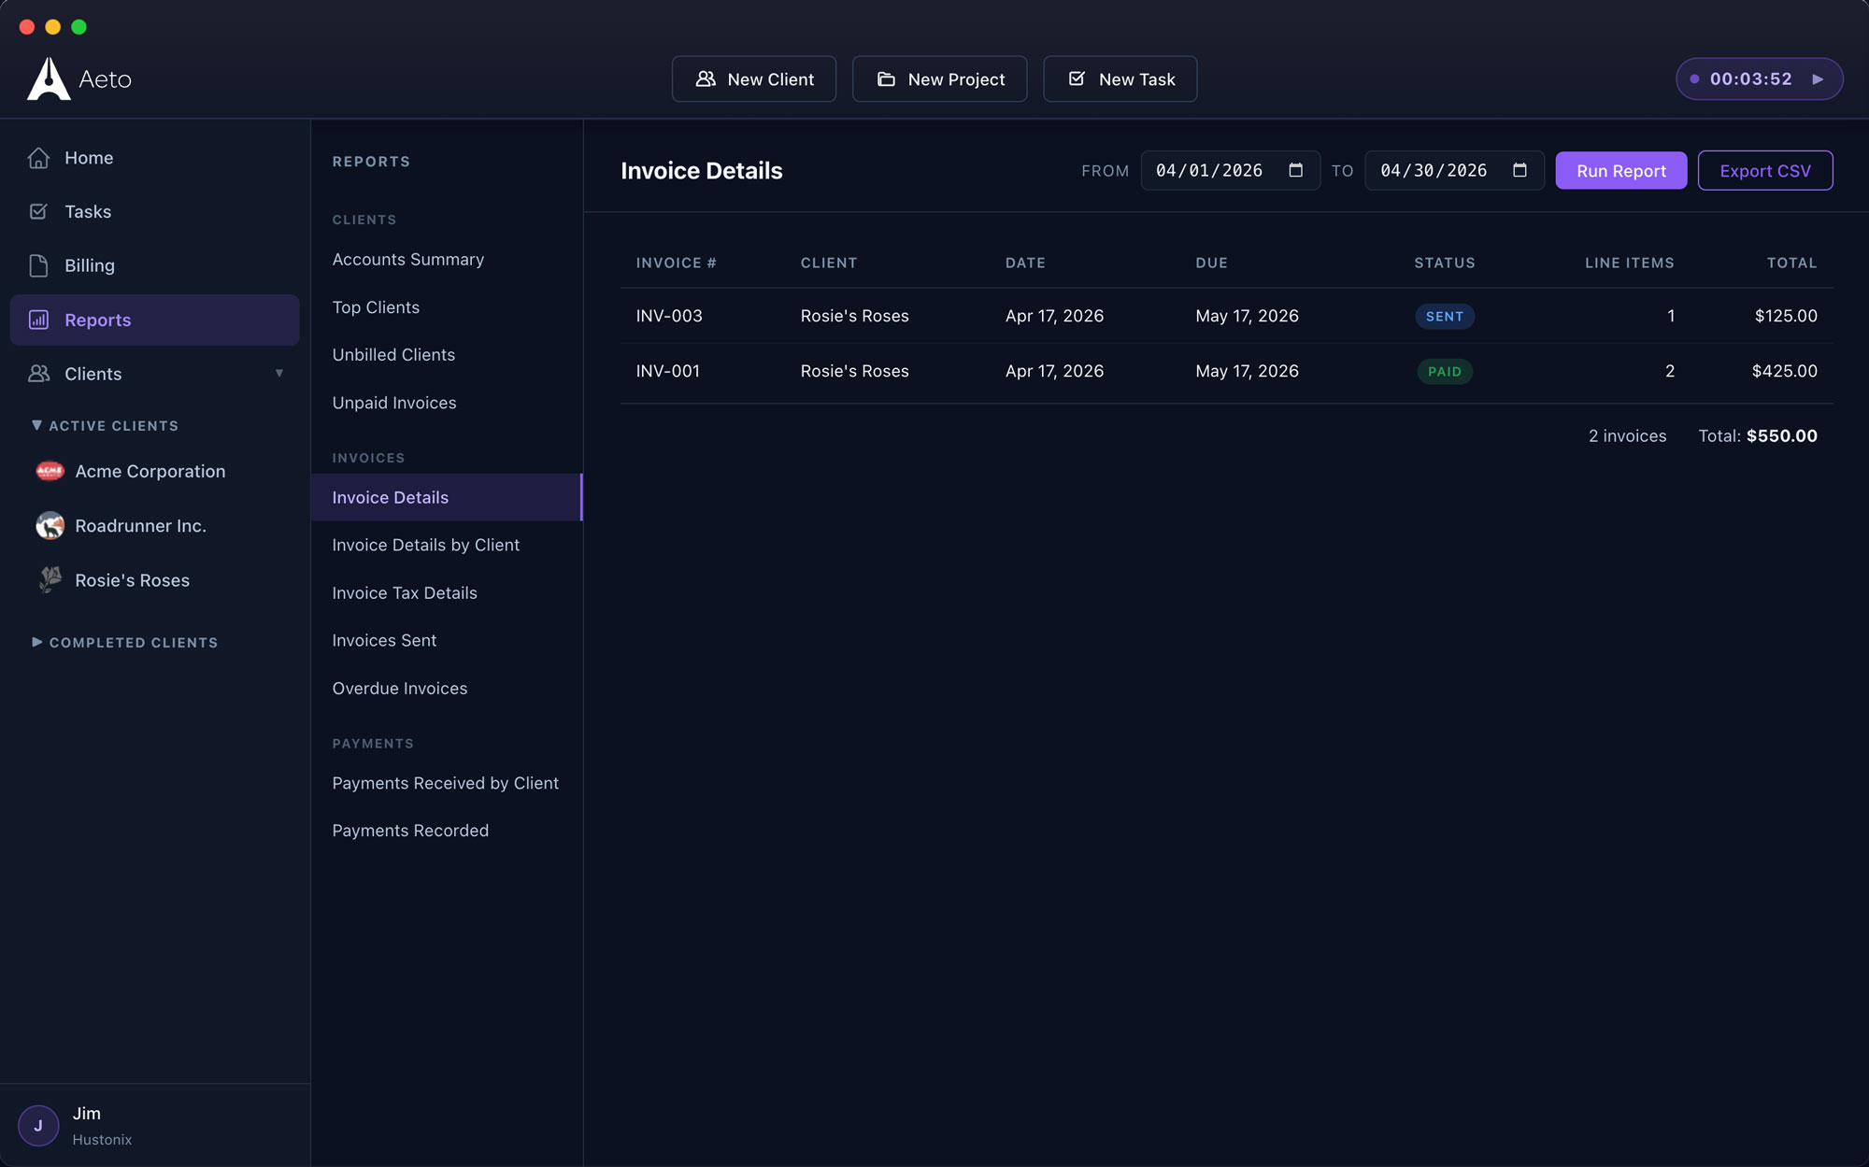Image resolution: width=1869 pixels, height=1167 pixels.
Task: Click the DUE column header
Action: [1211, 263]
